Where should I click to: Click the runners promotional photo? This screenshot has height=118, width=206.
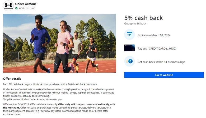pos(59,43)
